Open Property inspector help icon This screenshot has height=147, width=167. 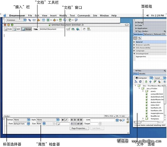click(x=128, y=119)
